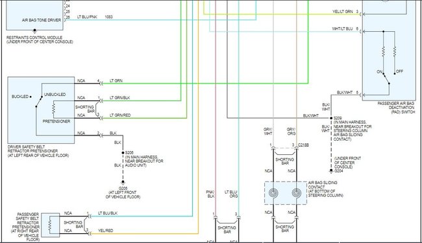The height and width of the screenshot is (243, 422).
Task: Click ground label G204
Action: (x=338, y=171)
